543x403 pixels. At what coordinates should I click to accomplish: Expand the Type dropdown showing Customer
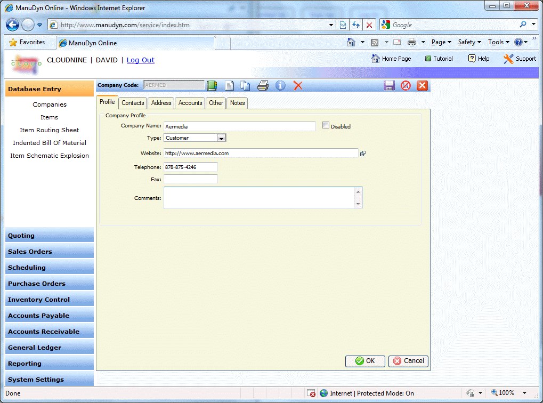coord(222,138)
